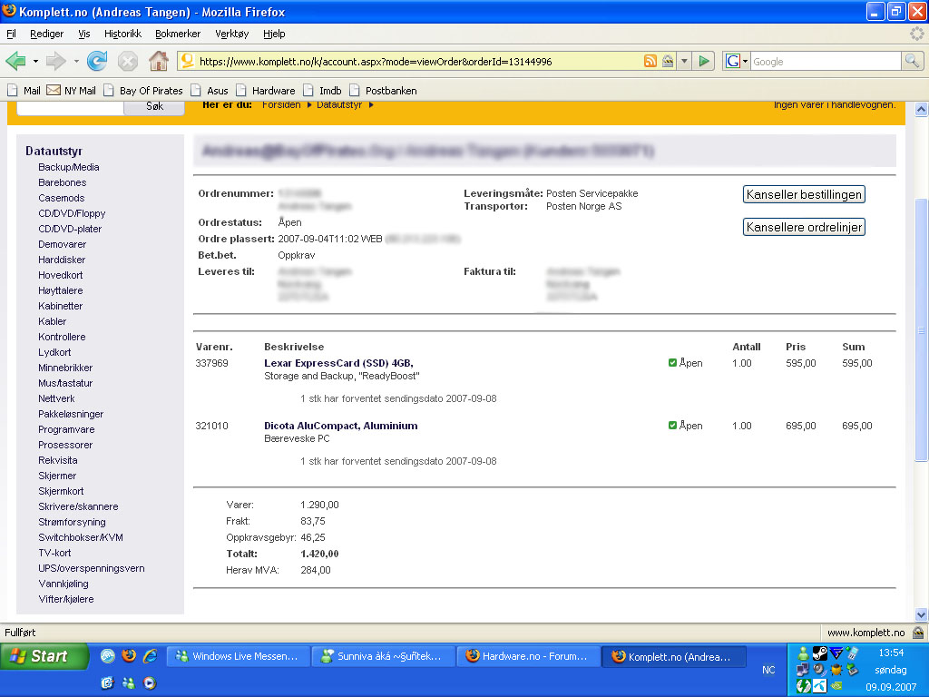Screen dimensions: 929x697
Task: Open the NY Mail bookmark envelope
Action: (x=54, y=90)
